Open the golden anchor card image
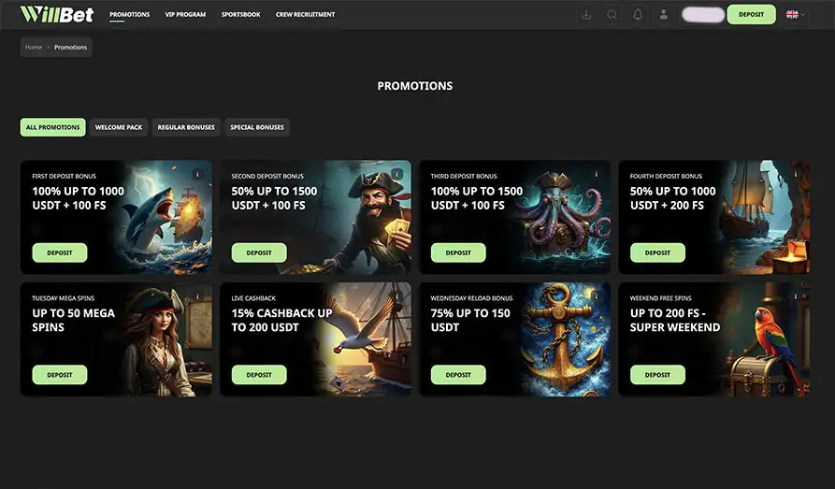Viewport: 835px width, 489px height. tap(565, 341)
